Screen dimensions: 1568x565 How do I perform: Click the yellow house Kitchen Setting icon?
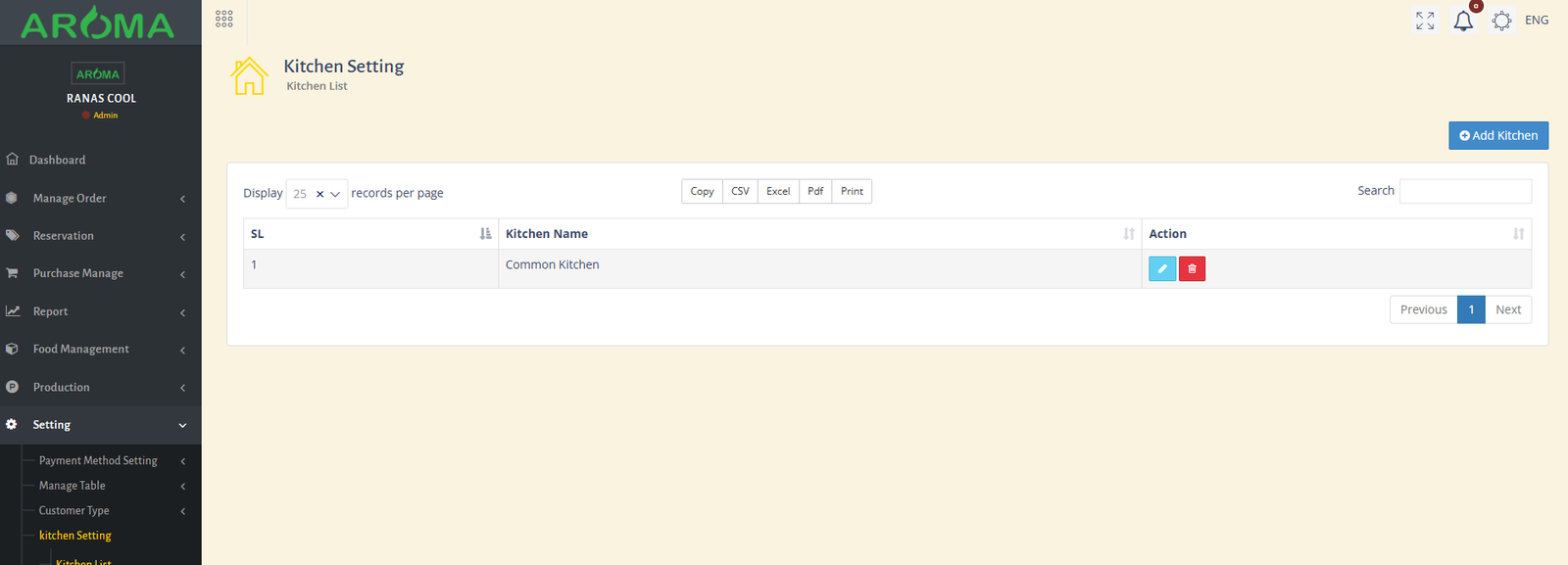point(249,75)
